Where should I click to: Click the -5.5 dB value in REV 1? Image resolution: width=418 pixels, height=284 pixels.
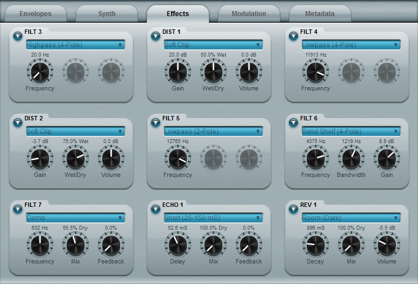(x=387, y=228)
